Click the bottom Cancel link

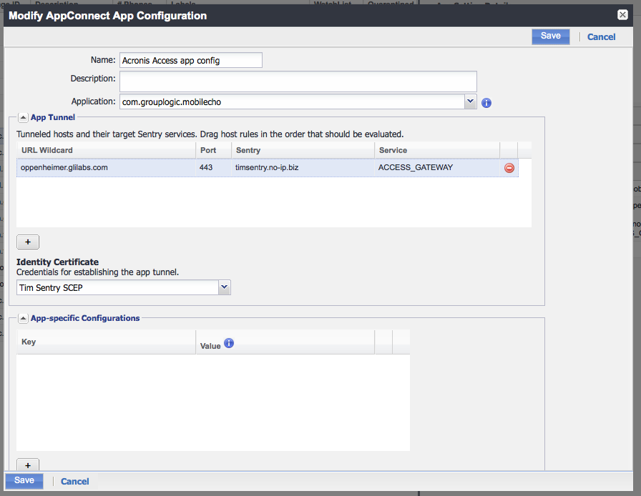75,482
